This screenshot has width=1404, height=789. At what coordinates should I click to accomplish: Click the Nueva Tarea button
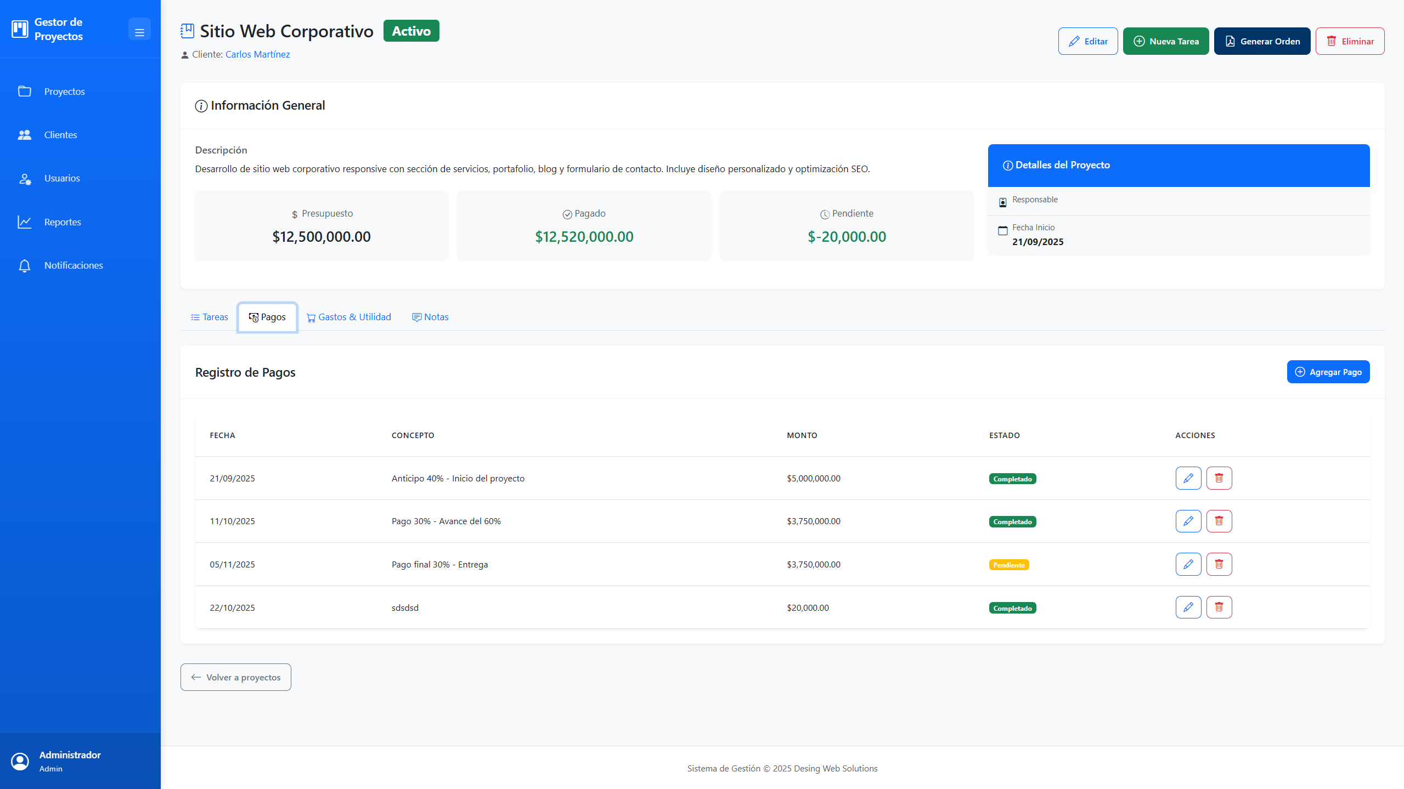point(1165,41)
